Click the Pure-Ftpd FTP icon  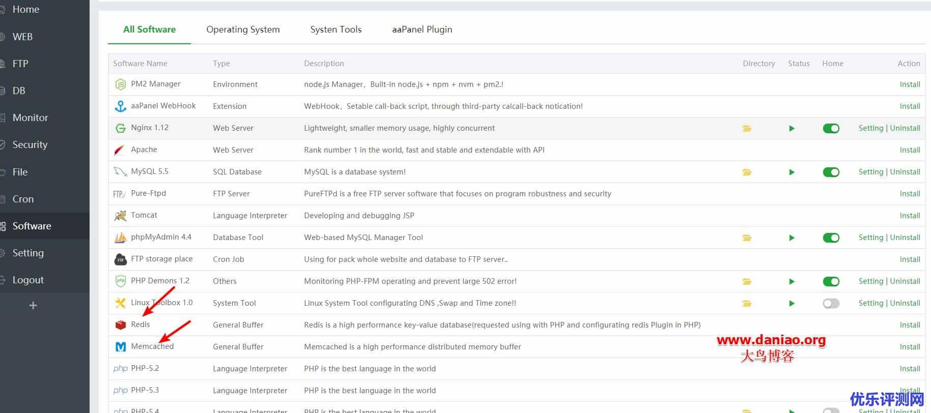pos(120,194)
